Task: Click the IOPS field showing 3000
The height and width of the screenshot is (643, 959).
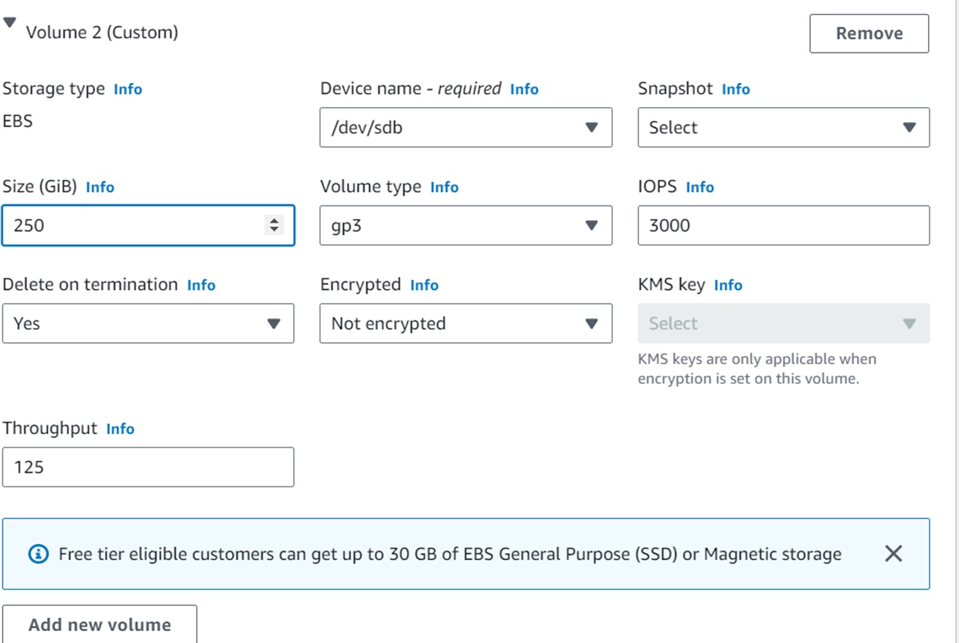Action: [784, 226]
